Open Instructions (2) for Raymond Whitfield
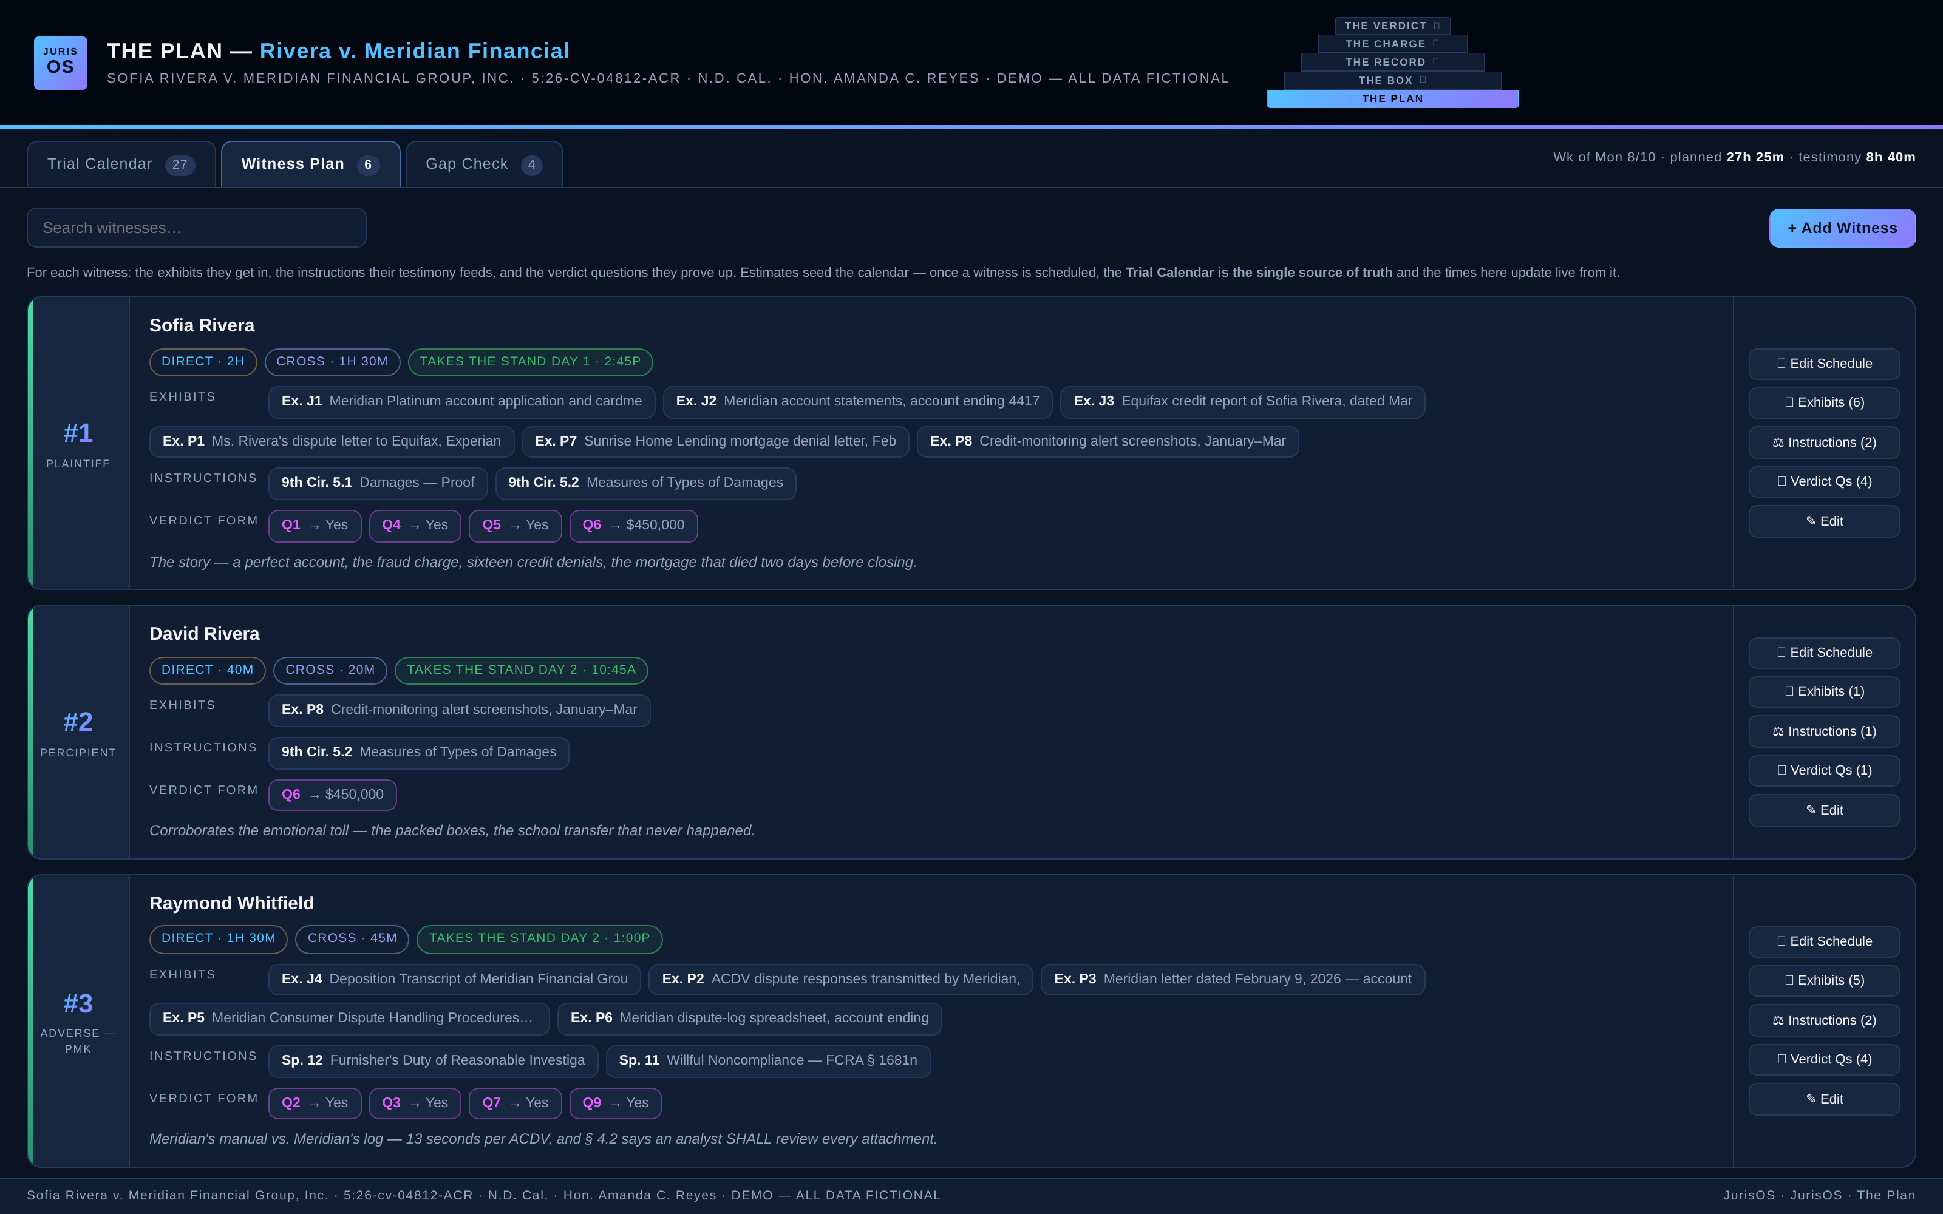This screenshot has height=1214, width=1943. tap(1824, 1020)
